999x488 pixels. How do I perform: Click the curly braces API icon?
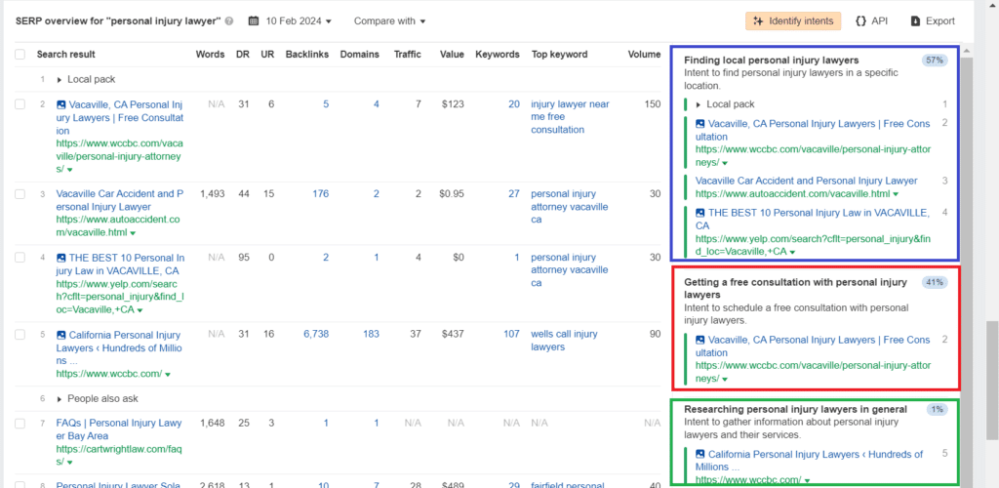[860, 21]
